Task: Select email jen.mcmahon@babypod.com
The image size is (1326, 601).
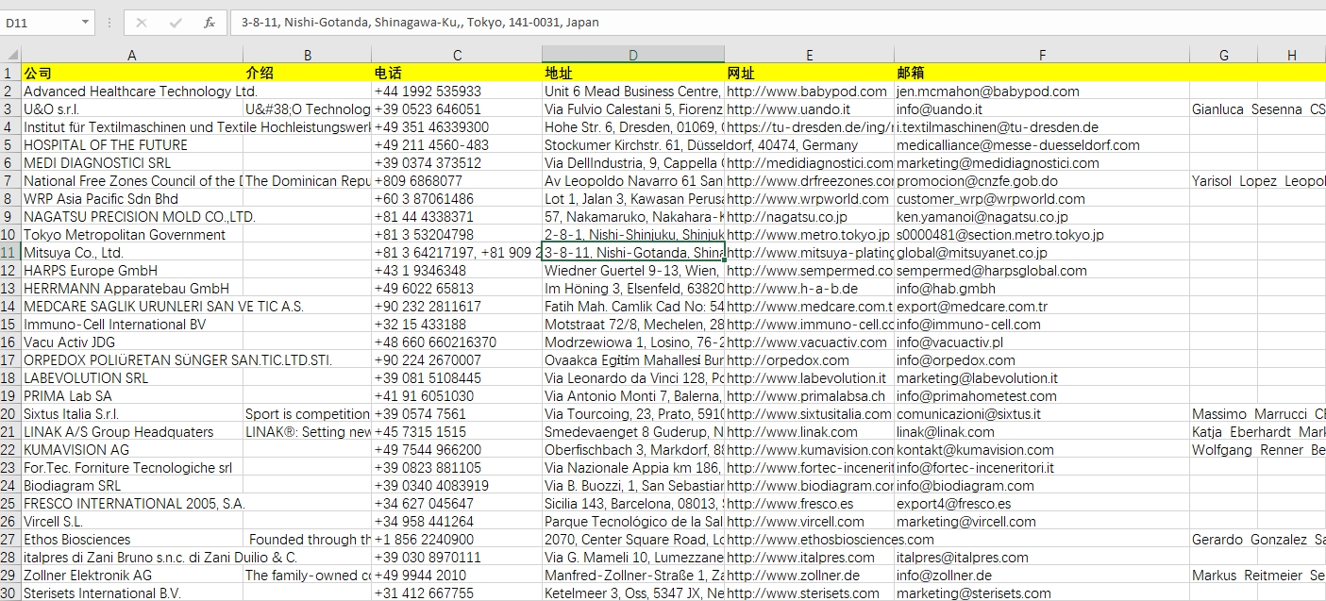Action: (x=1042, y=91)
